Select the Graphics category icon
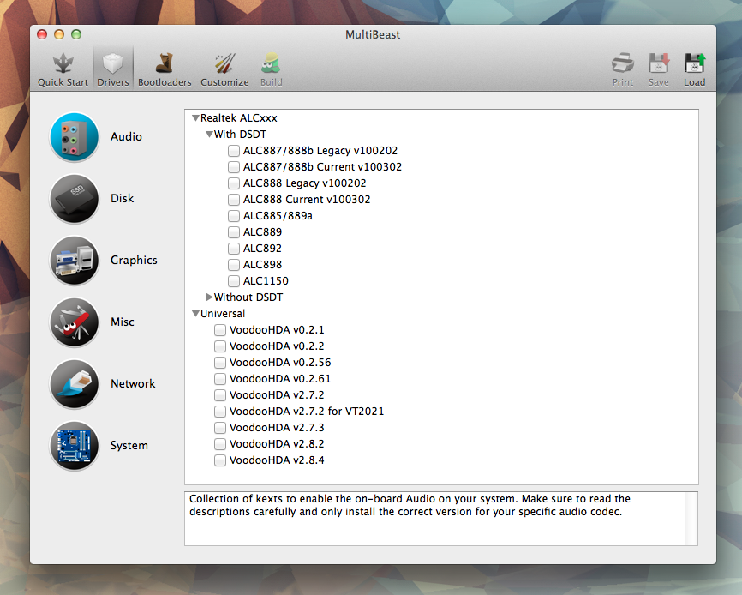The image size is (742, 595). [75, 261]
